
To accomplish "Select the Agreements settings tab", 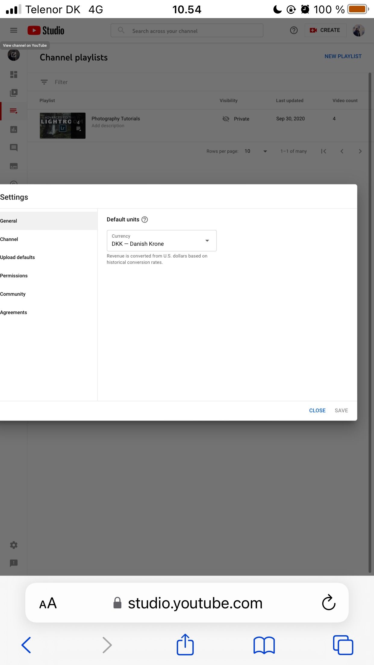I will [48, 312].
